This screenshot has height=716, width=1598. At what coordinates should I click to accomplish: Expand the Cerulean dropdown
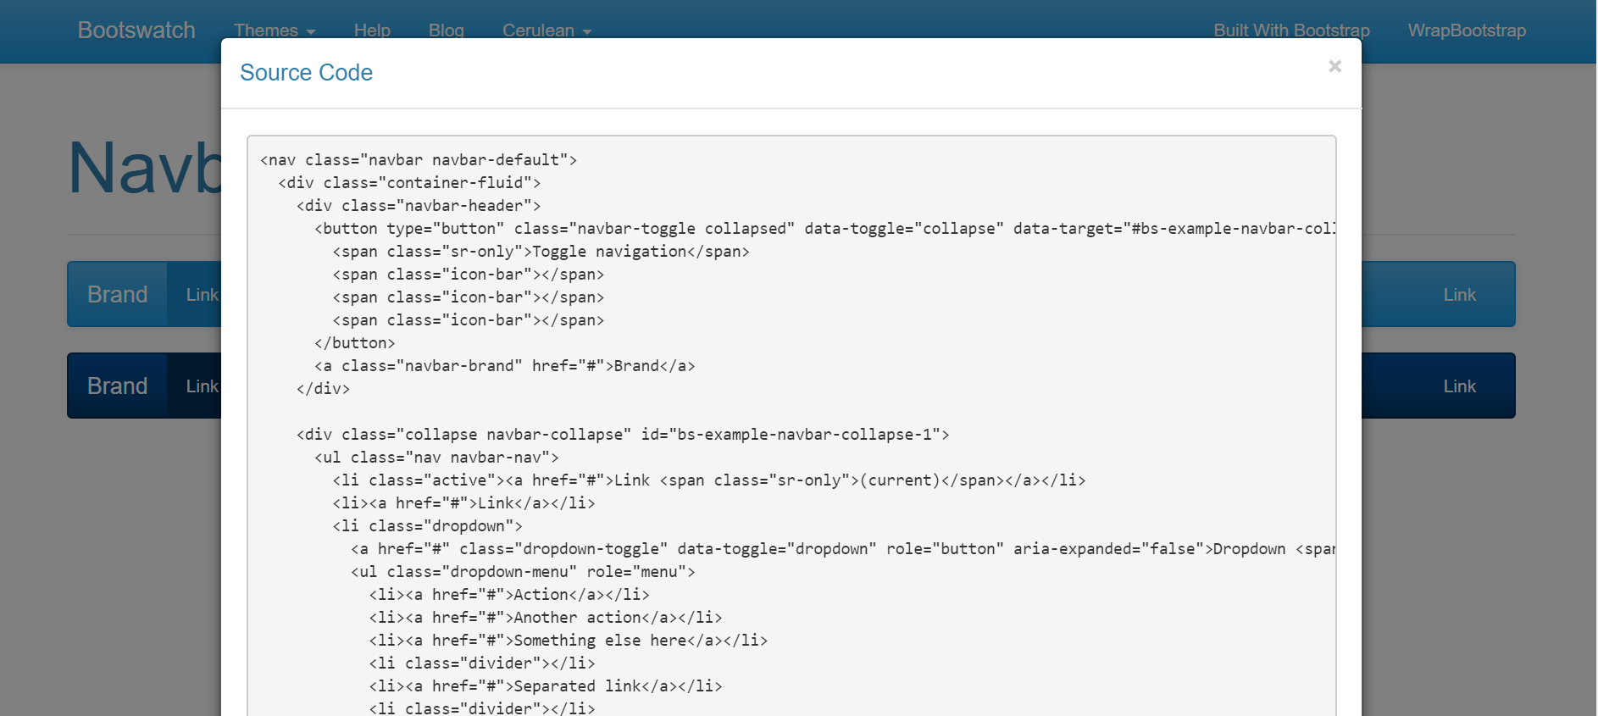pyautogui.click(x=546, y=31)
